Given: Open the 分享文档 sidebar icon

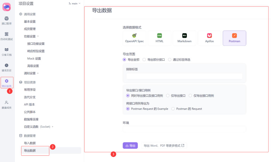Looking at the screenshot, I should click(x=7, y=50).
